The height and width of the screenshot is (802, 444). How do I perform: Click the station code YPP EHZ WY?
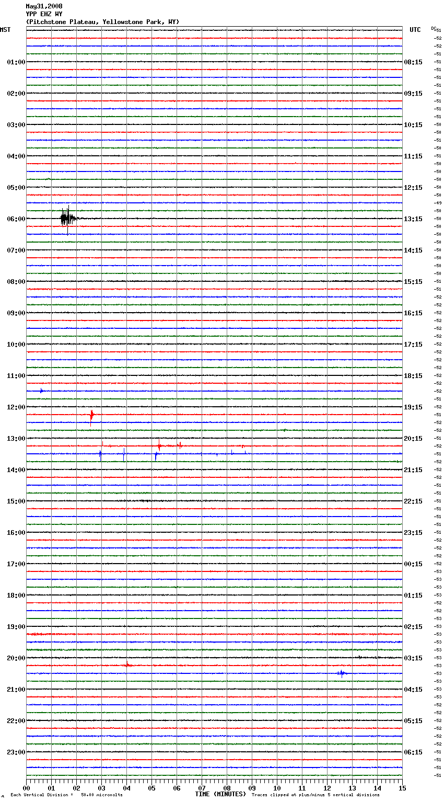pyautogui.click(x=44, y=14)
